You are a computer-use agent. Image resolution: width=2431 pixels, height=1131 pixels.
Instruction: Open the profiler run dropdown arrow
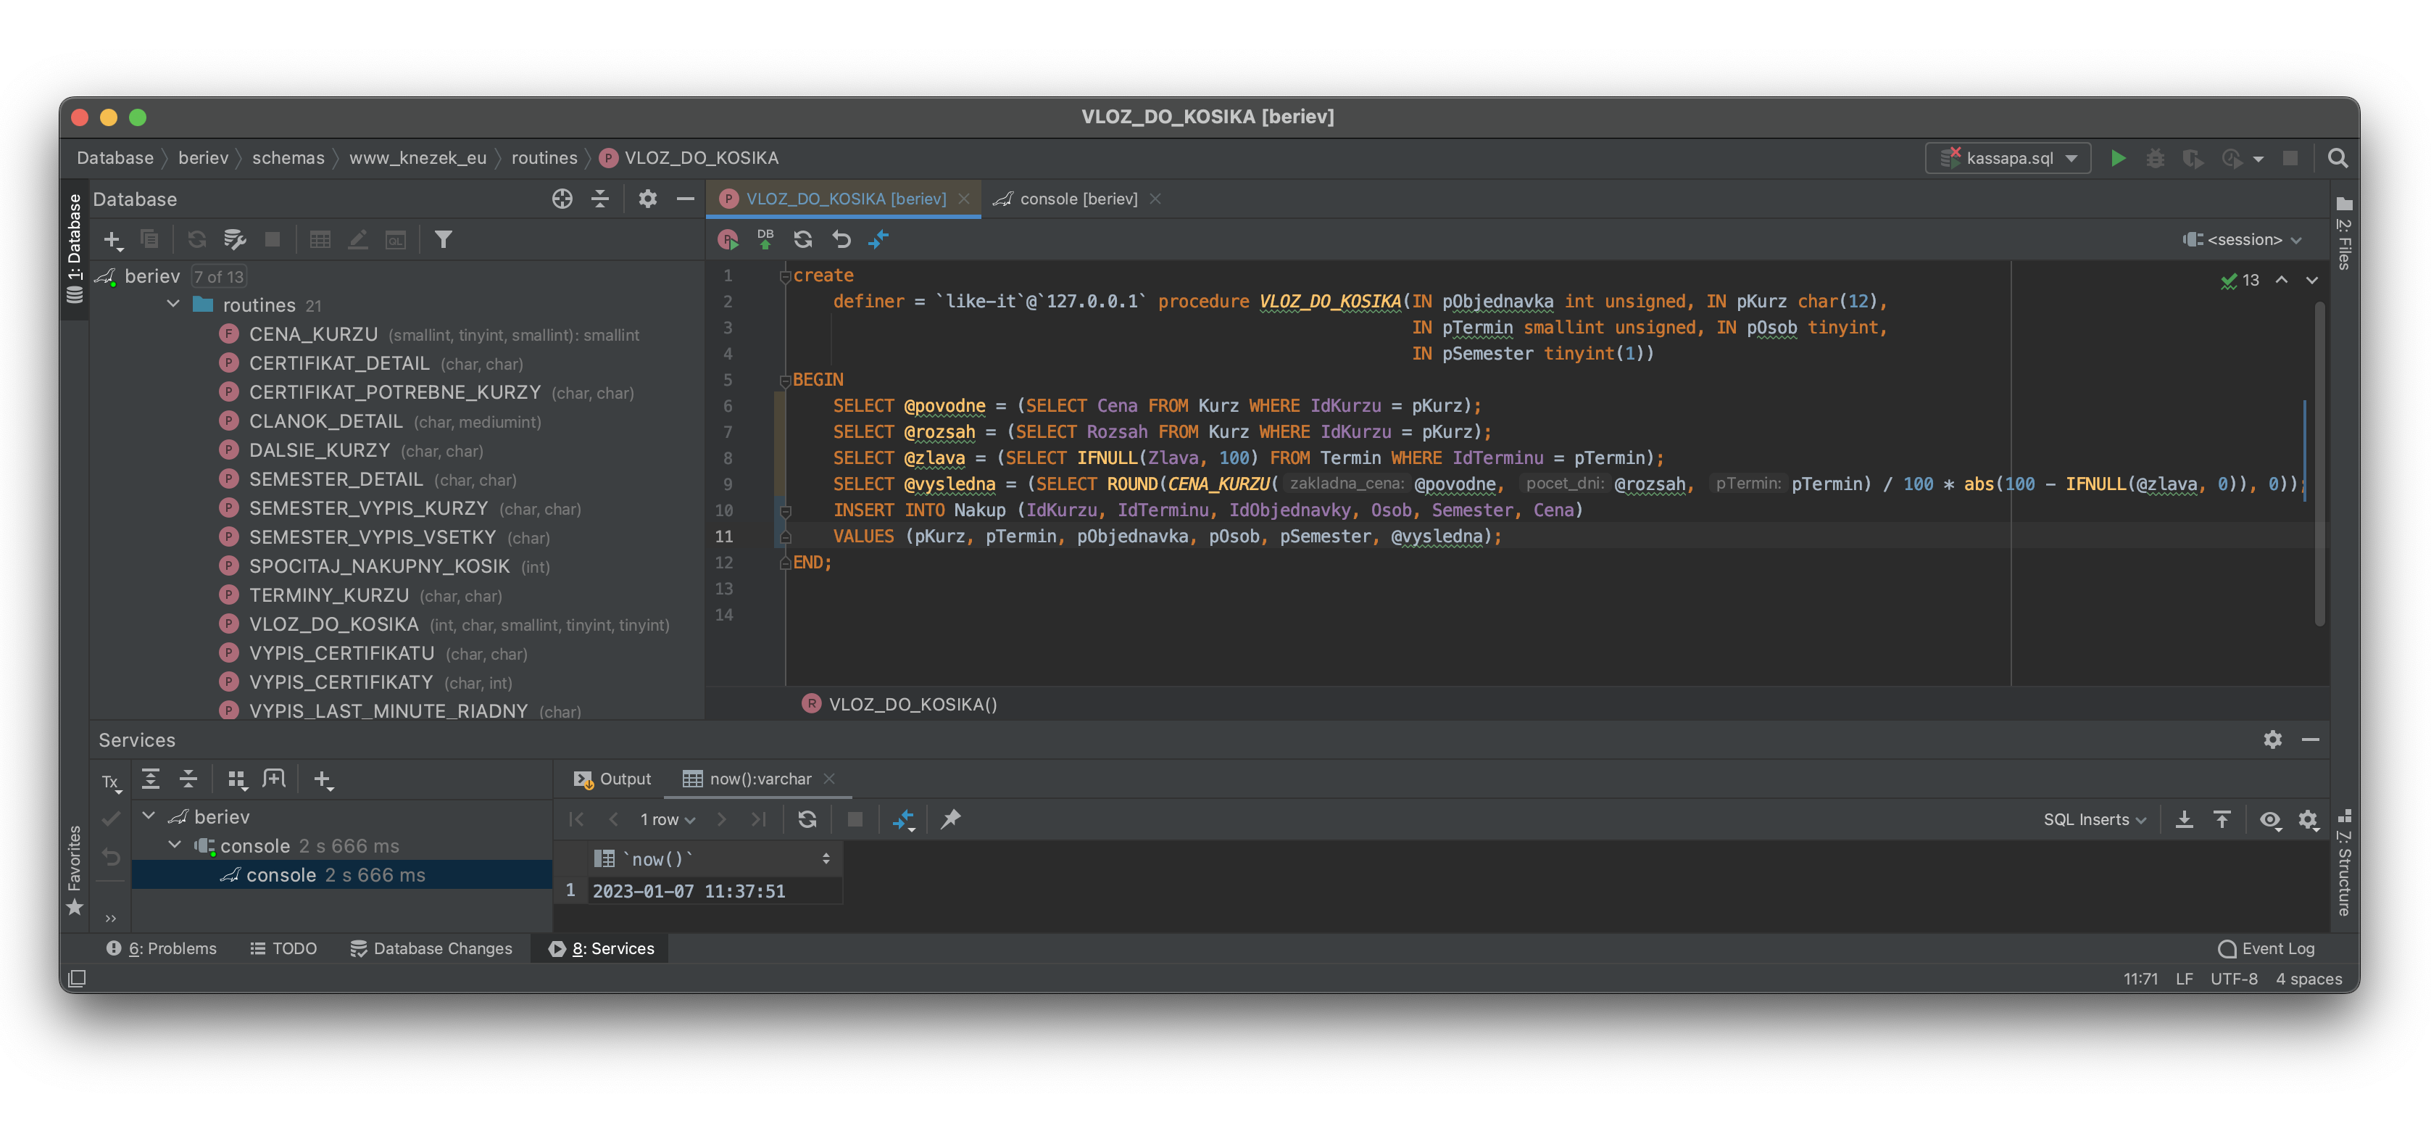pos(2258,159)
